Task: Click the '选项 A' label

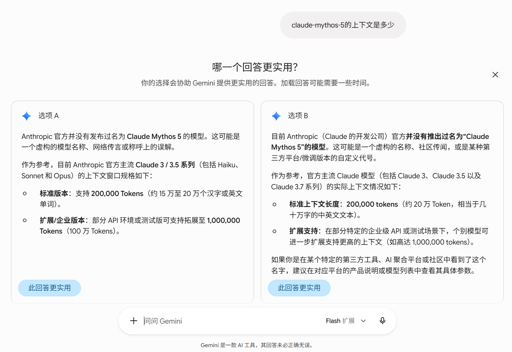Action: 48,116
